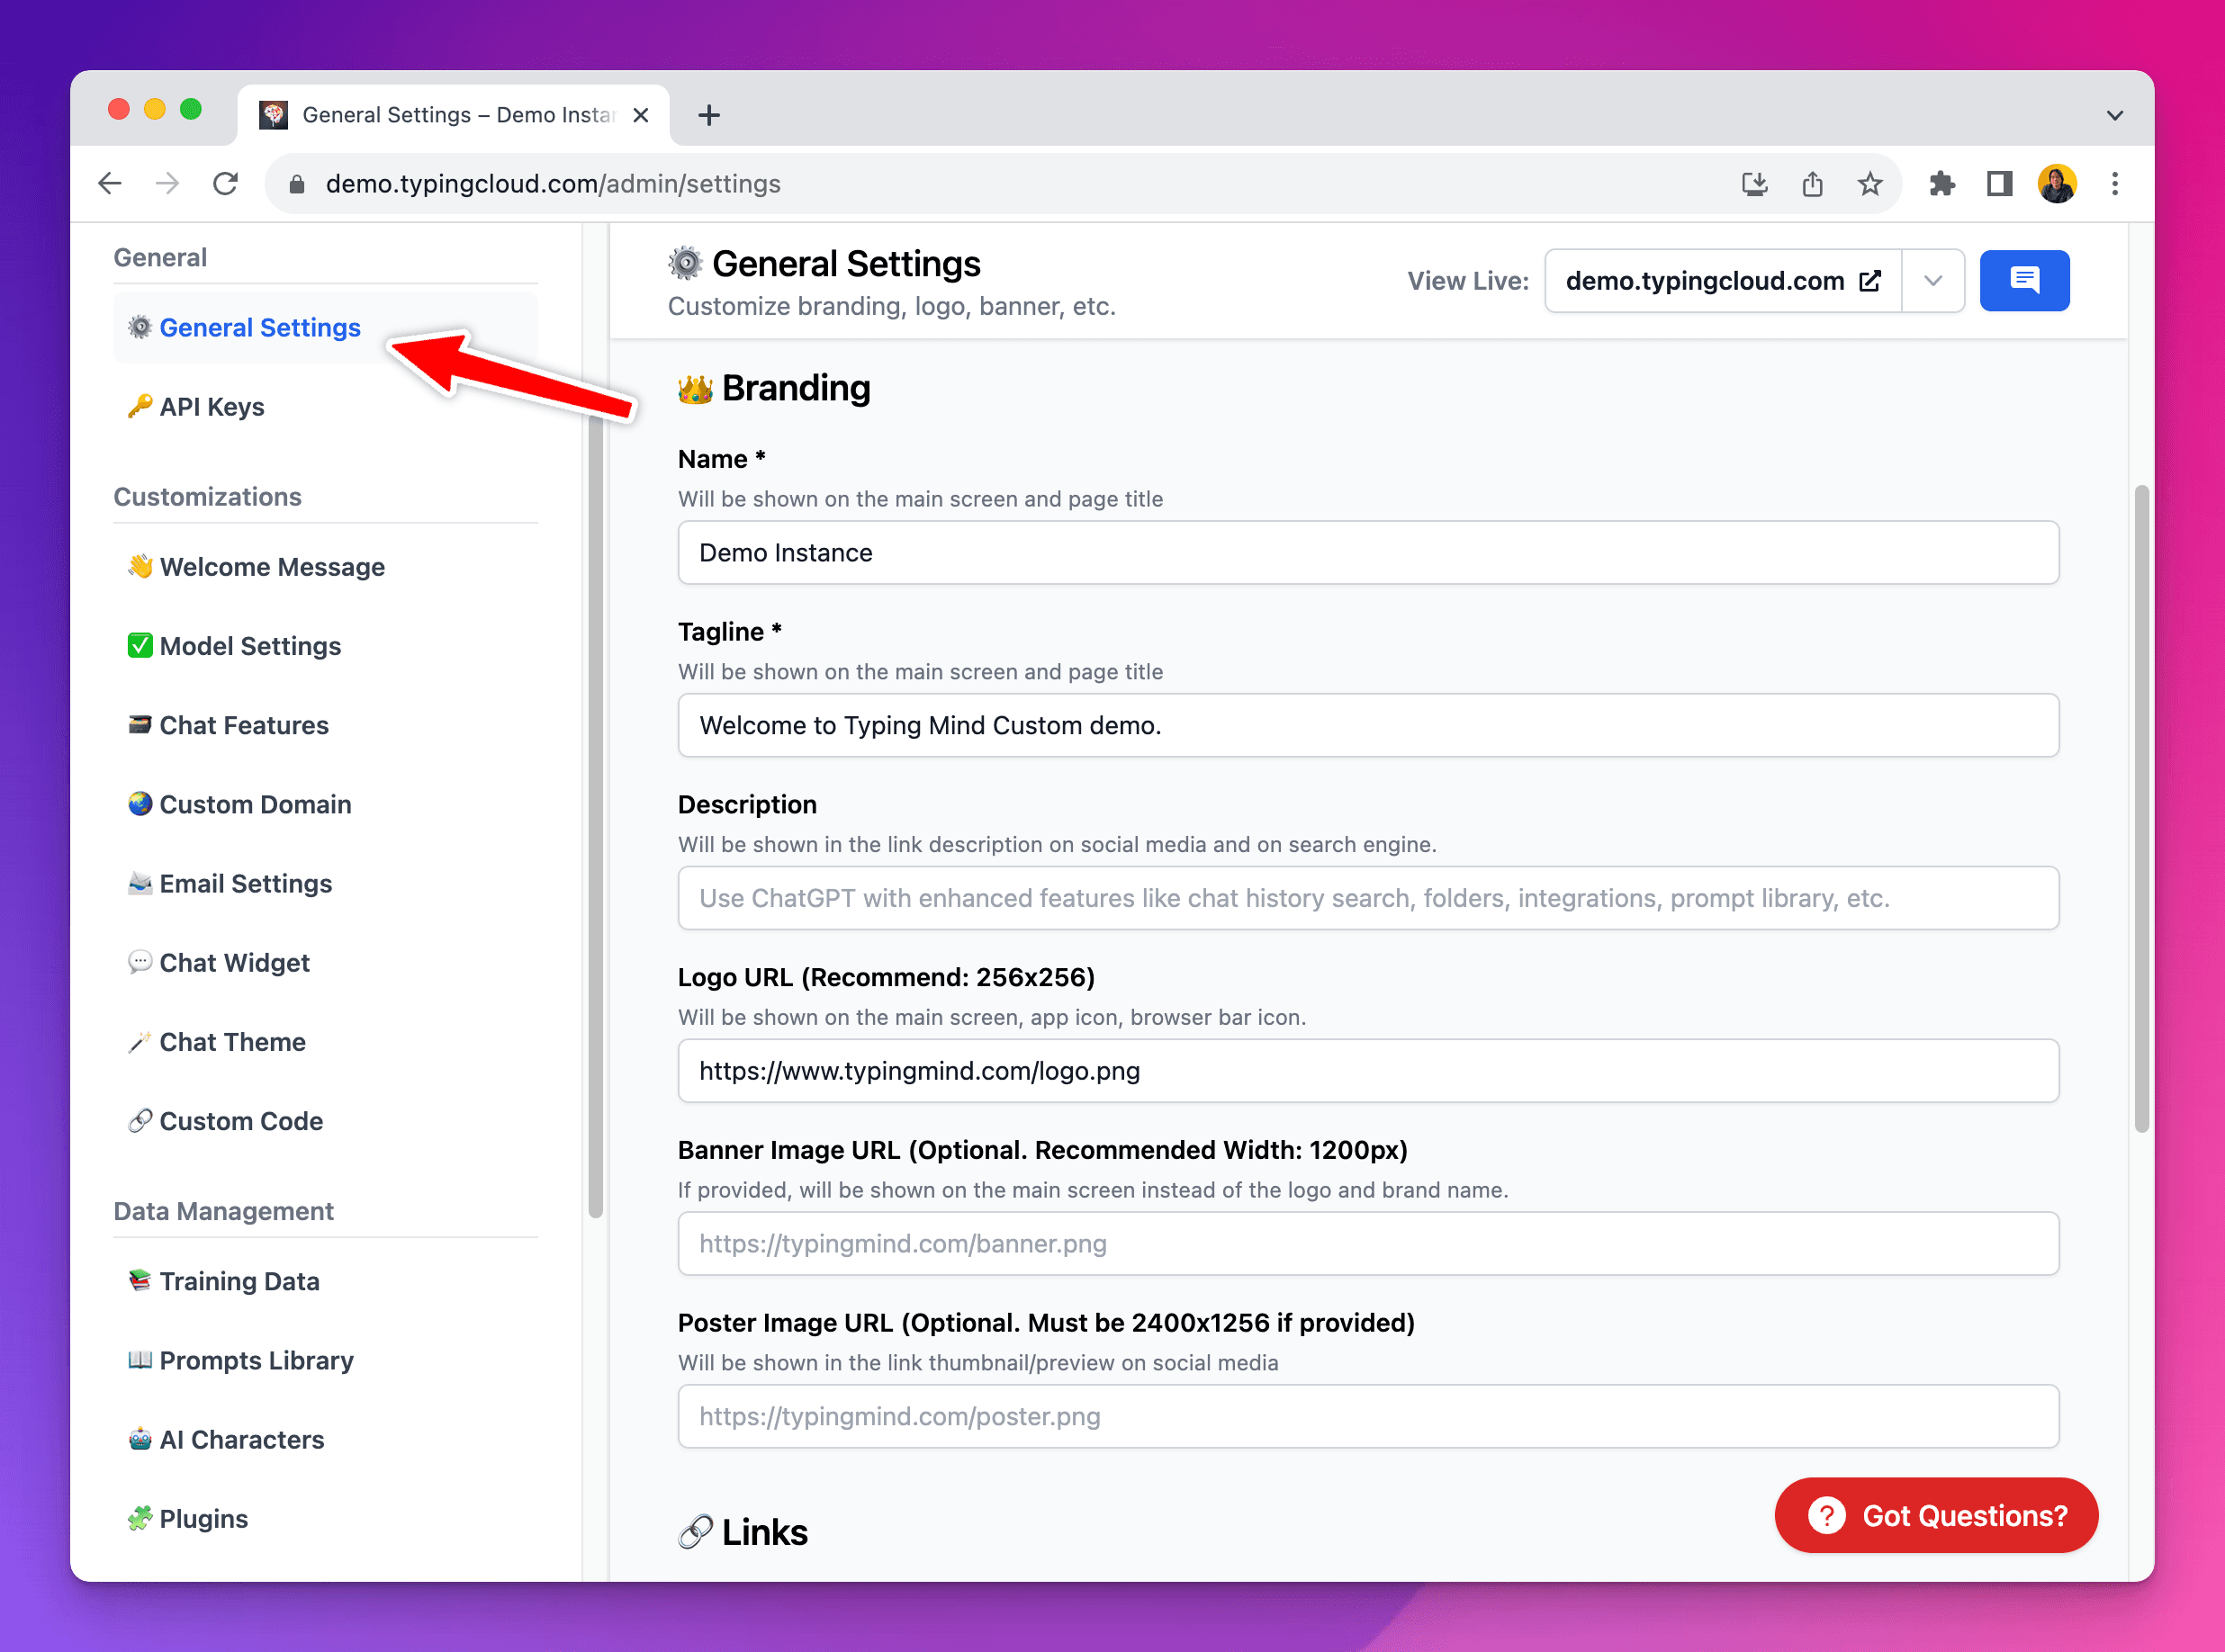Viewport: 2225px width, 1652px height.
Task: Go to Model Settings page
Action: click(x=249, y=646)
